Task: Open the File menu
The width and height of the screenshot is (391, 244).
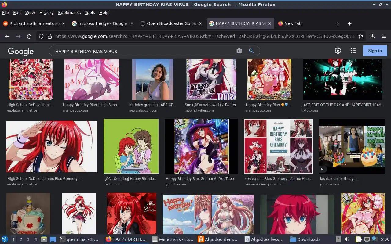Action: 5,13
